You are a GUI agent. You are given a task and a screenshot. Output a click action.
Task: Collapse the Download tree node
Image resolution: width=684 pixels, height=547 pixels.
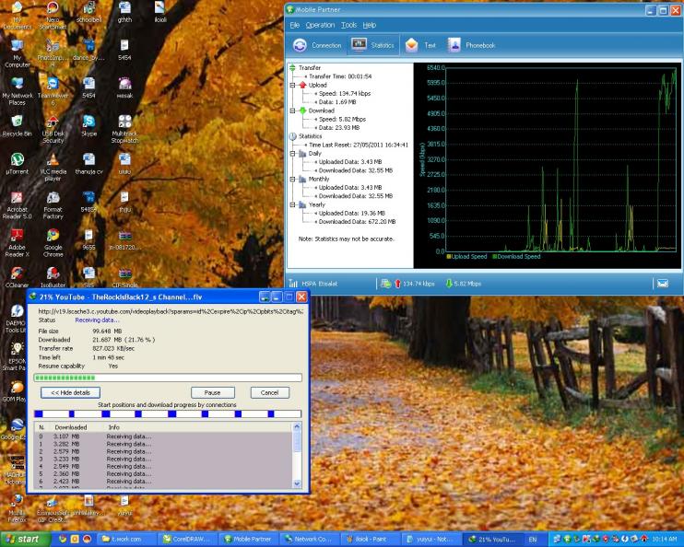293,111
